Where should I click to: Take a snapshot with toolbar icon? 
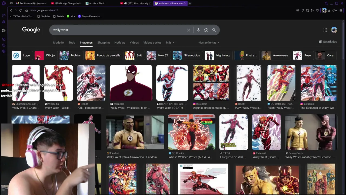tap(307, 10)
